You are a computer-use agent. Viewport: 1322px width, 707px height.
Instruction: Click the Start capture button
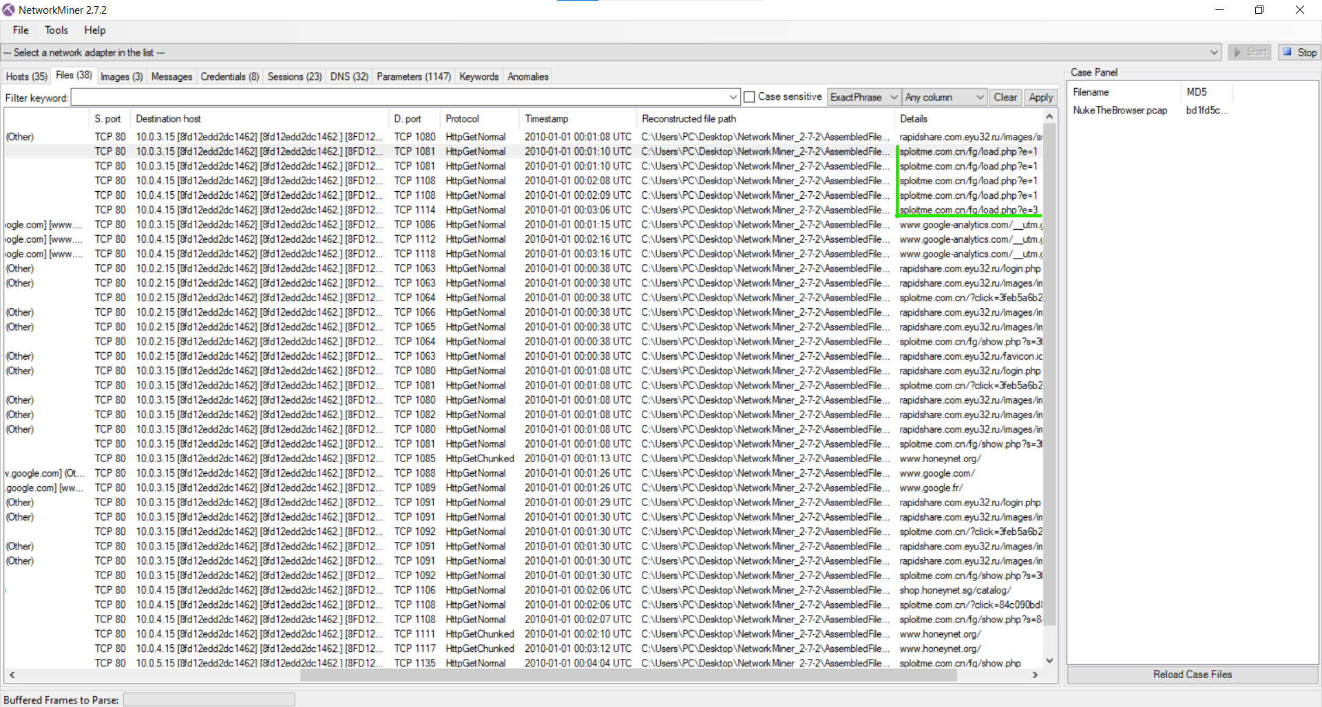1250,52
